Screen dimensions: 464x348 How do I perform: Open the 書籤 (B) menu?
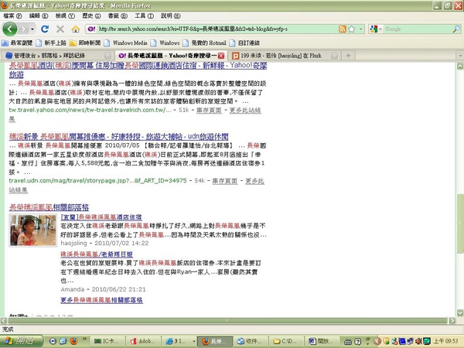(118, 16)
